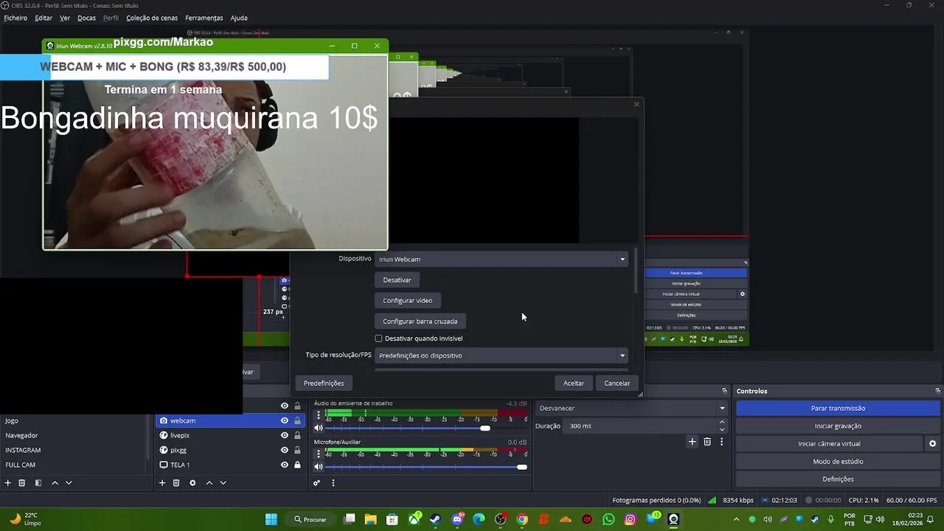The height and width of the screenshot is (531, 944).
Task: Open the Coleção de cenas menu
Action: click(x=151, y=18)
